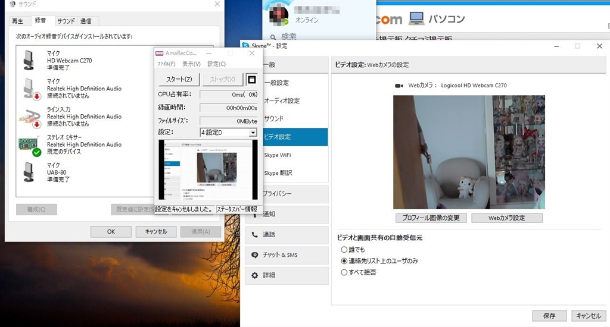This screenshot has height=327, width=610.
Task: Select the ステレオ ミキサー sound card icon
Action: tap(30, 146)
